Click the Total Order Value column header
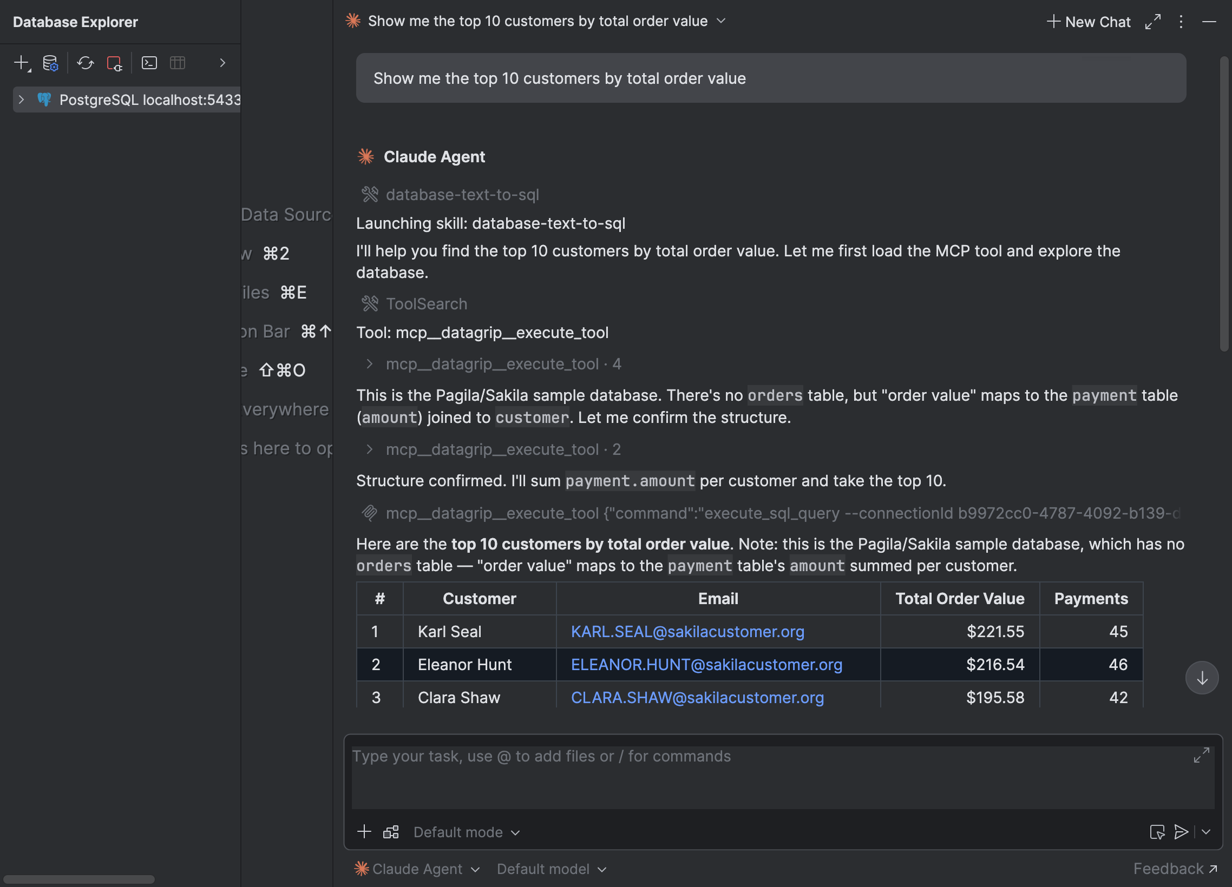The width and height of the screenshot is (1232, 887). coord(960,599)
